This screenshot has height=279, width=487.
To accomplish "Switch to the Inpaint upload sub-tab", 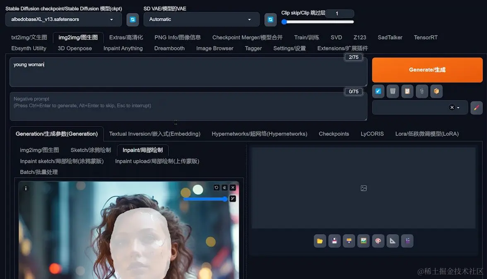I will tap(157, 161).
